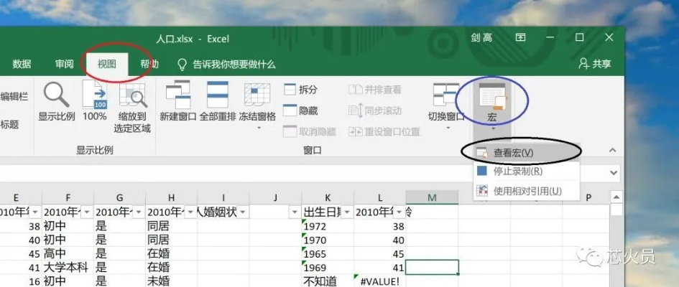Click the 显示比例 zoom magnifier icon
The width and height of the screenshot is (679, 287).
coord(56,95)
